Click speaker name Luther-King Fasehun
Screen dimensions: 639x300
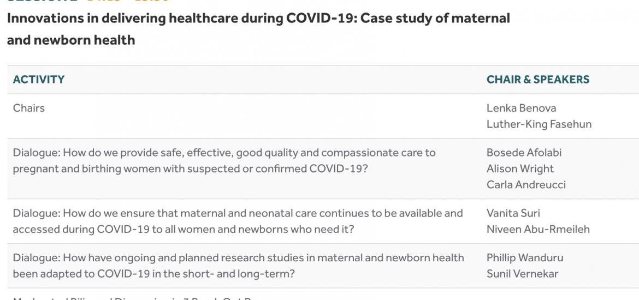point(539,124)
